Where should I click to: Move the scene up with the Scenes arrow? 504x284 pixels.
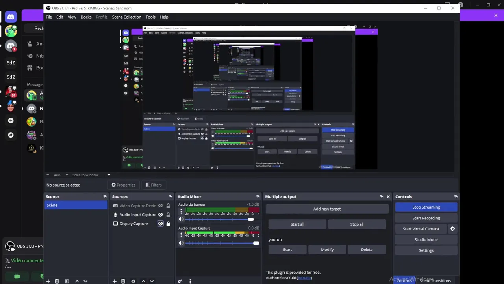coord(77,281)
